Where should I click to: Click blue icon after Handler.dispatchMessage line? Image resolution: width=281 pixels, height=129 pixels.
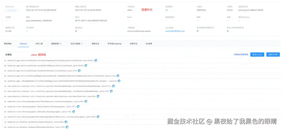coord(67,127)
